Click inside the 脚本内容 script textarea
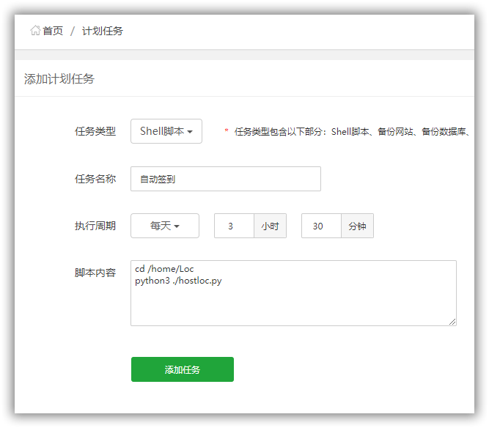489x428 pixels. (293, 293)
